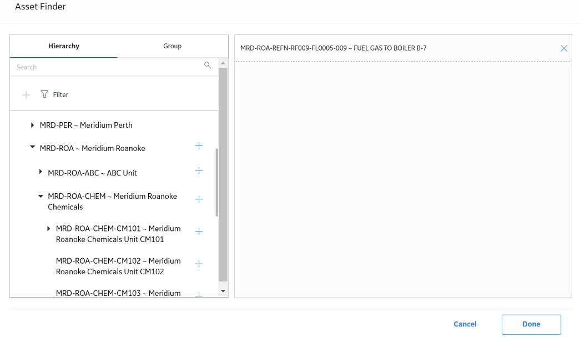Switch to the Group tab
The image size is (580, 337).
pos(173,46)
